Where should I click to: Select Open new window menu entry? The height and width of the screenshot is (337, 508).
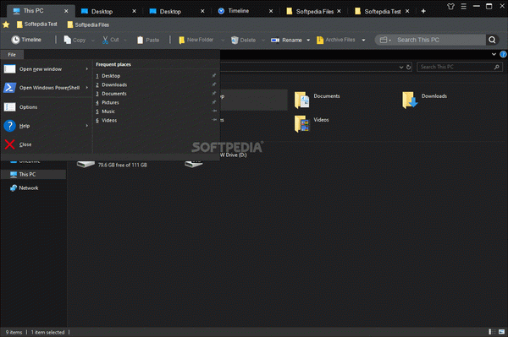click(x=46, y=69)
